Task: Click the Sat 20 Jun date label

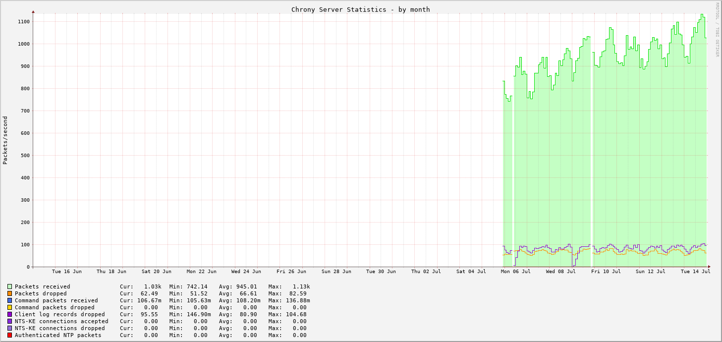Action: coord(157,272)
